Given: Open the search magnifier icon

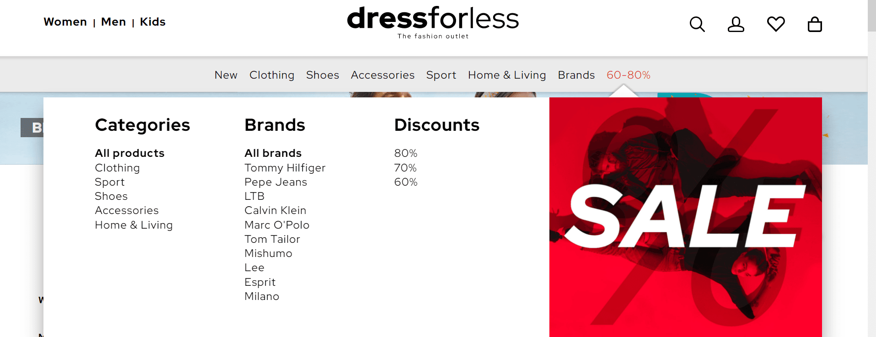Looking at the screenshot, I should pyautogui.click(x=697, y=24).
